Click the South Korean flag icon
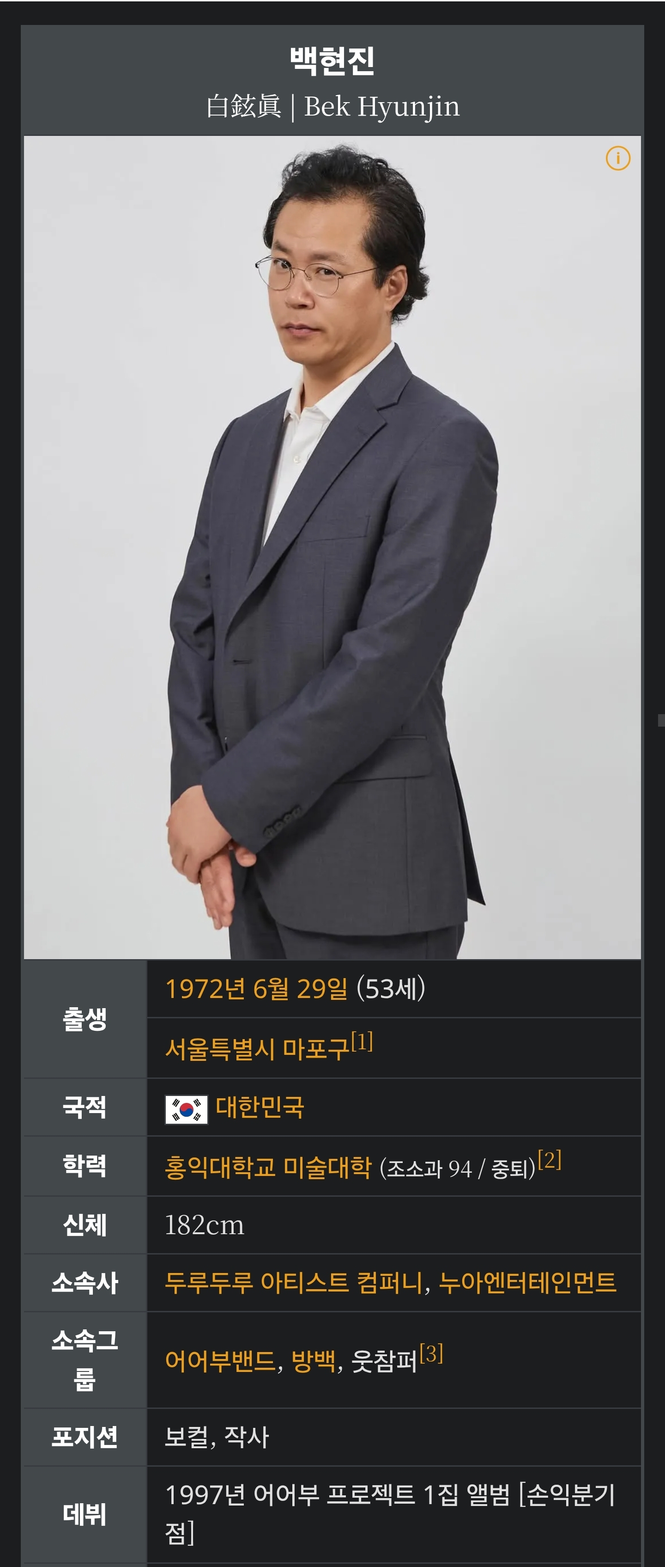The image size is (665, 1567). pos(187,1109)
